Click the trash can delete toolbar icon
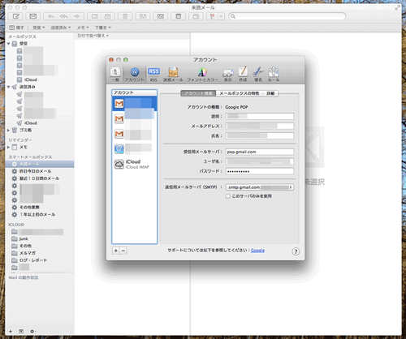The width and height of the screenshot is (406, 339). coord(125,16)
